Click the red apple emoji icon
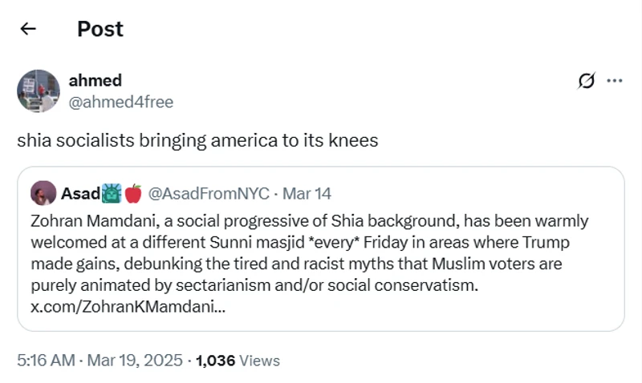642x383 pixels. [132, 193]
